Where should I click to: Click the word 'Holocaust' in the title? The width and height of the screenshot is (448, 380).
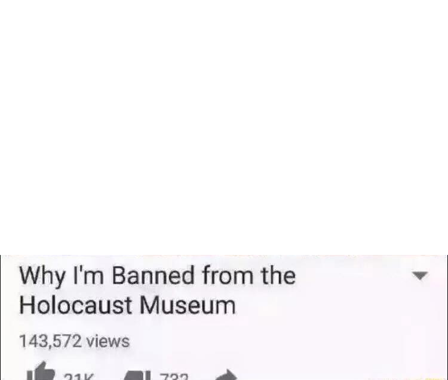[75, 305]
